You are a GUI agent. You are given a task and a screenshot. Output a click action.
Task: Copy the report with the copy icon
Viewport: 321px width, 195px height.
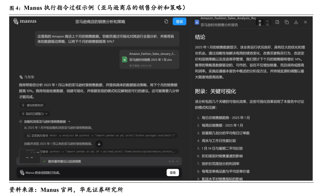point(287,22)
